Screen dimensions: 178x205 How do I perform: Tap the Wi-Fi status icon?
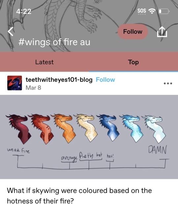pos(152,11)
